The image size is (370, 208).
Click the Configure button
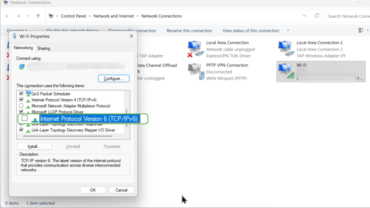coord(113,78)
